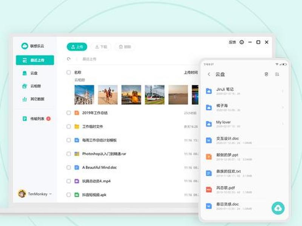Select checkbox for 工作临时文件

coord(69,127)
